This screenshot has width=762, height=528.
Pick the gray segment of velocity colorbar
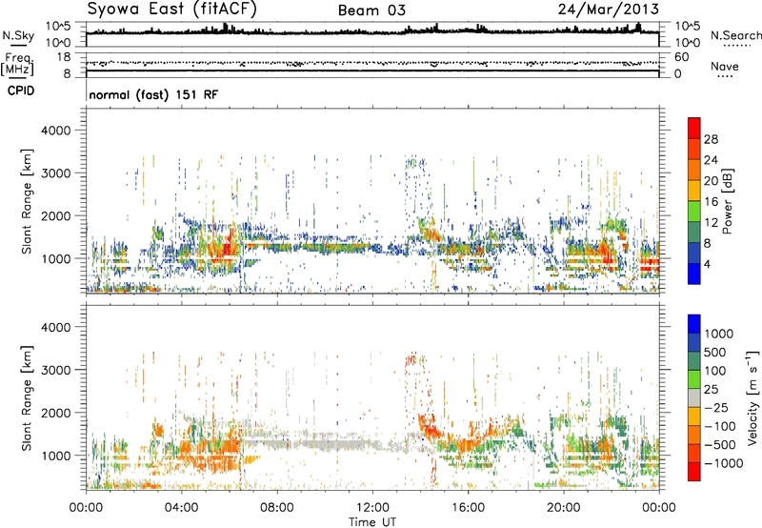pos(694,398)
